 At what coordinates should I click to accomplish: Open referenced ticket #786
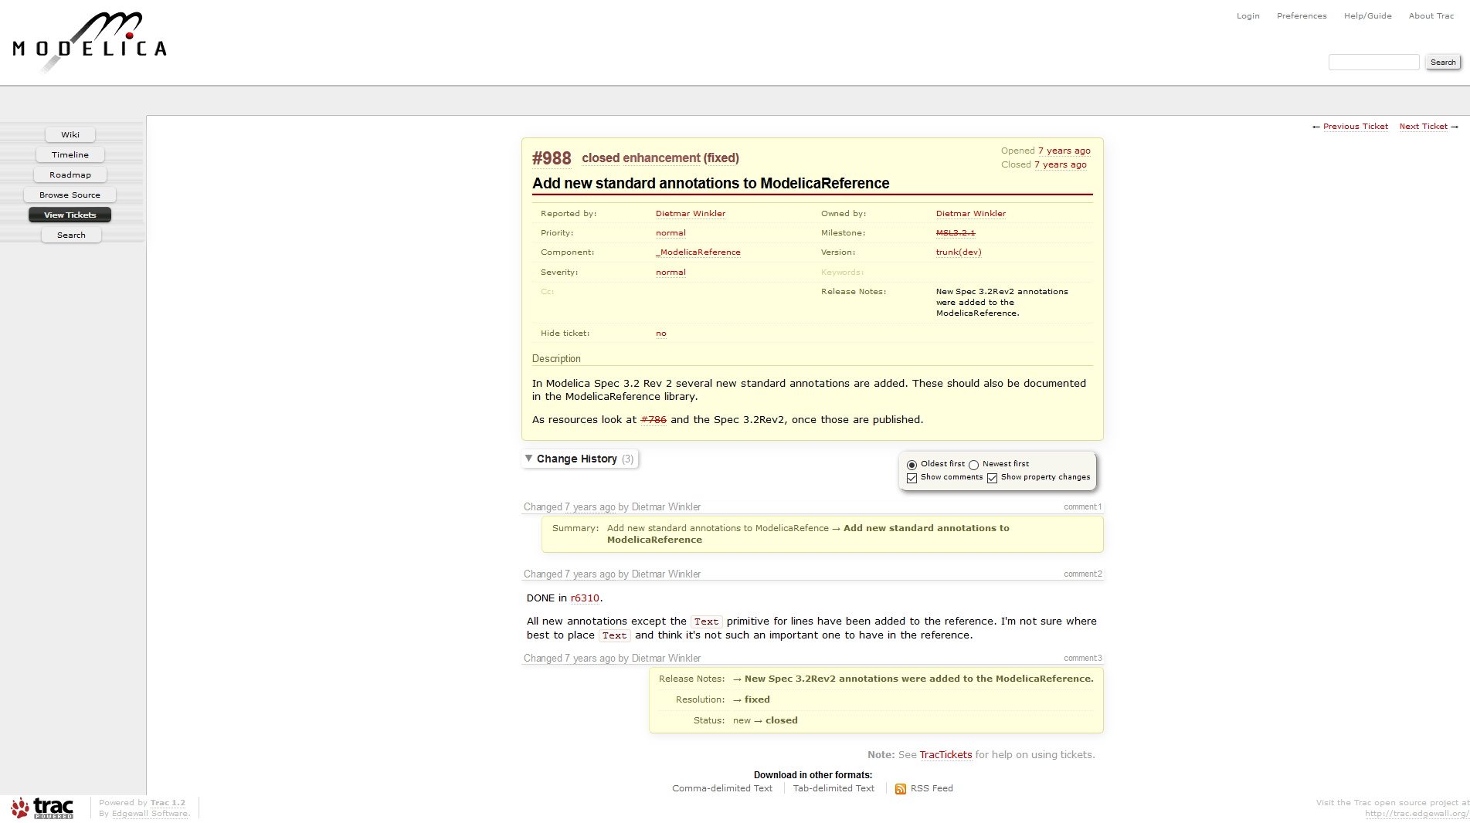pyautogui.click(x=653, y=419)
